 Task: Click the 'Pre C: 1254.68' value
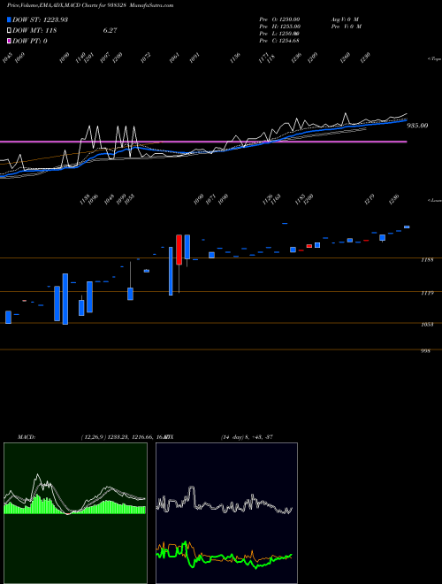279,41
